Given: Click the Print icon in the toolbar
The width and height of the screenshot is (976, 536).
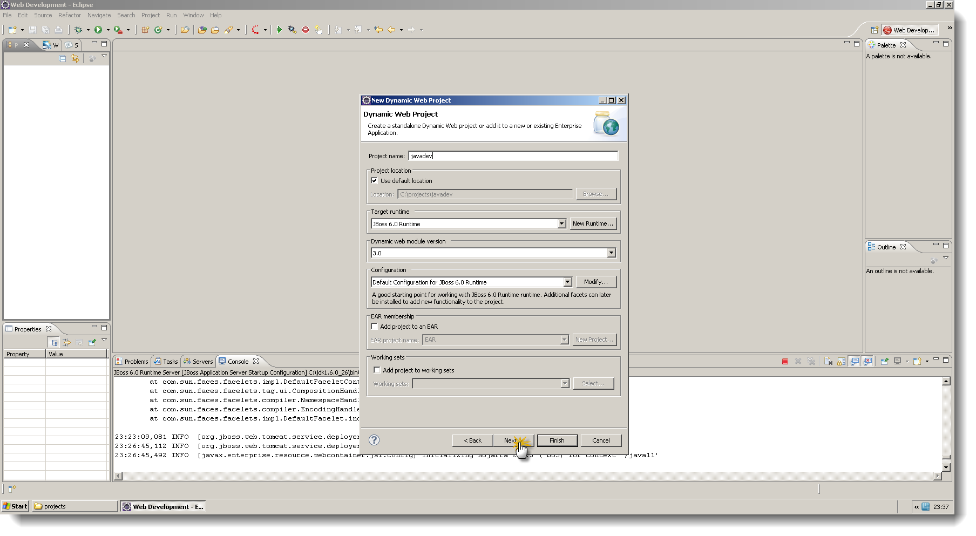Looking at the screenshot, I should tap(58, 30).
